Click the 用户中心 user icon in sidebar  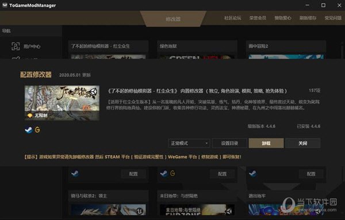point(16,47)
